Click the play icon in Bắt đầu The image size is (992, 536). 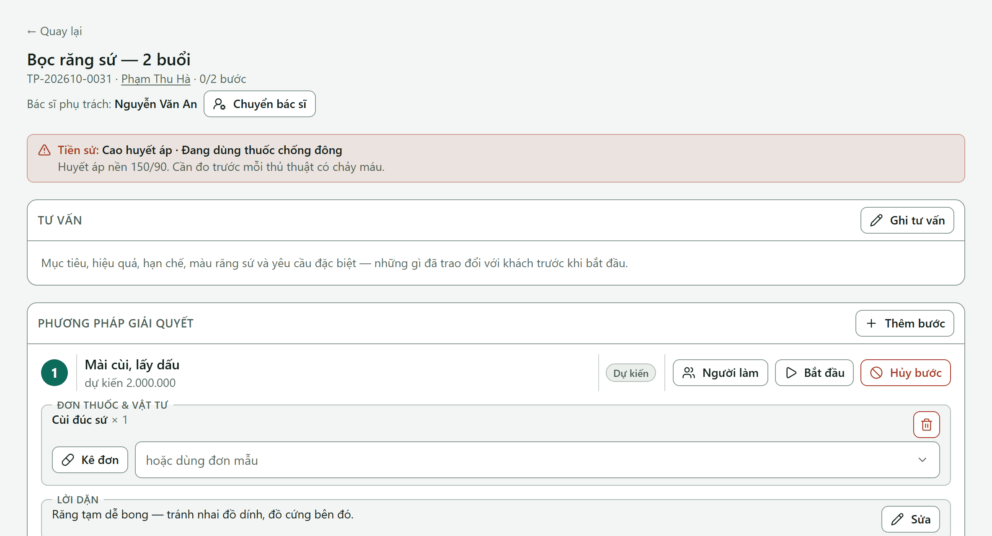click(x=791, y=373)
